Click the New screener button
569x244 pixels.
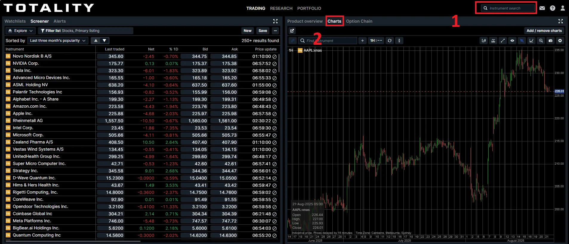point(248,31)
